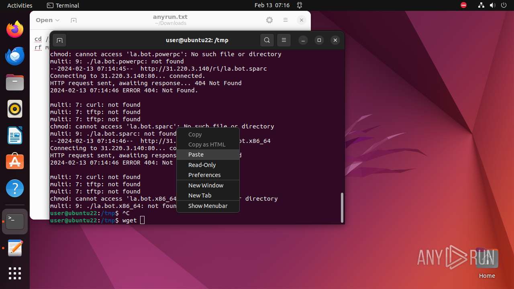Close the terminal window
Viewport: 514px width, 289px height.
tap(335, 40)
